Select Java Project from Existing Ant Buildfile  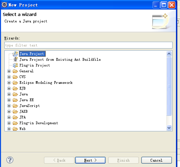(60, 59)
